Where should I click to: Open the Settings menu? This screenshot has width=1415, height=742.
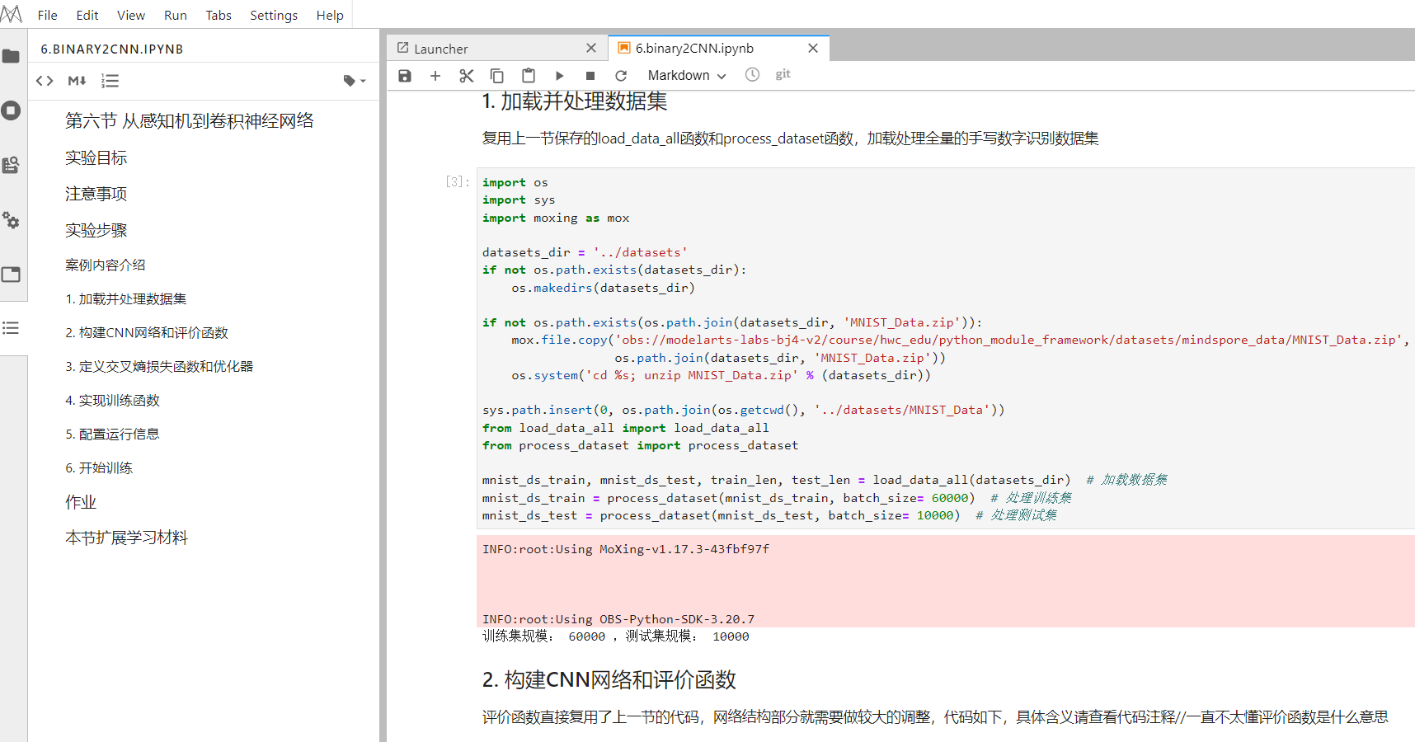point(274,15)
